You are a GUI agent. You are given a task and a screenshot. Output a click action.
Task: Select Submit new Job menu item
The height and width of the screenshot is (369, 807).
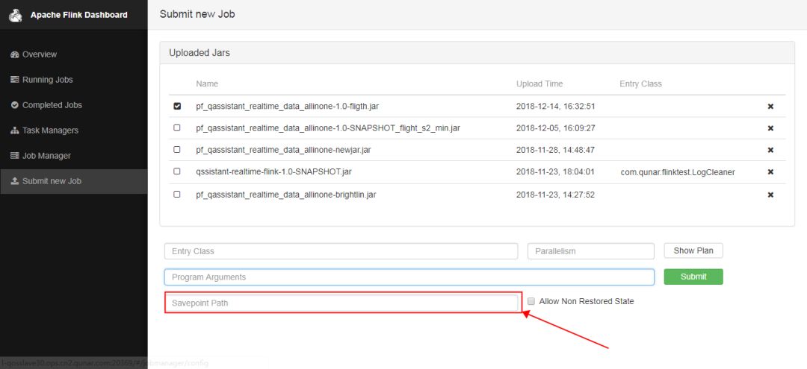(x=73, y=181)
